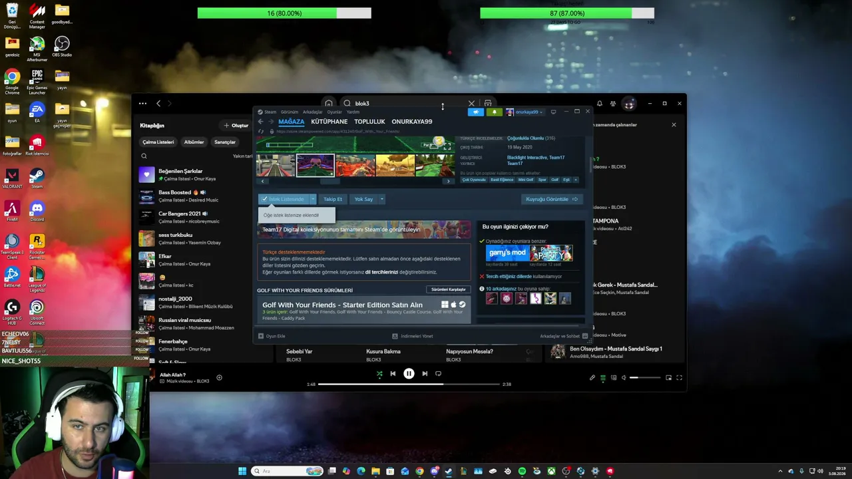Open Spotify lyrics microphone icon
The width and height of the screenshot is (852, 479).
pyautogui.click(x=592, y=378)
